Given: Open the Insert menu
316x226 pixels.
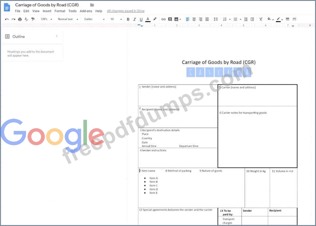Looking at the screenshot, I should [x=47, y=11].
